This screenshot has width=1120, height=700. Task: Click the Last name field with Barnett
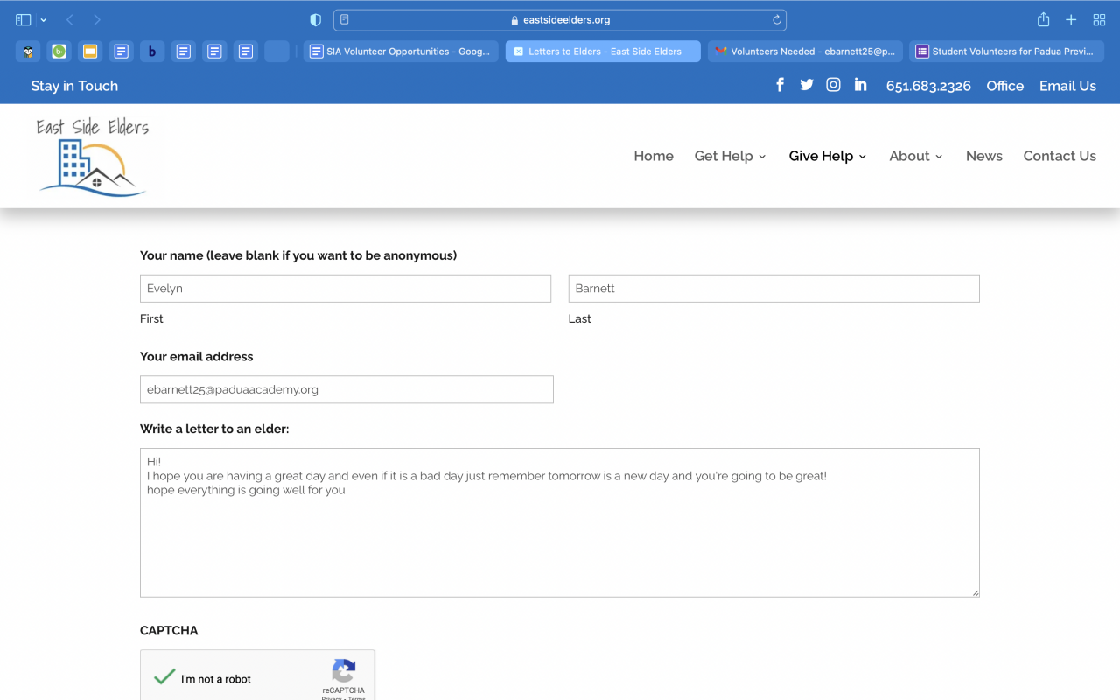click(773, 289)
